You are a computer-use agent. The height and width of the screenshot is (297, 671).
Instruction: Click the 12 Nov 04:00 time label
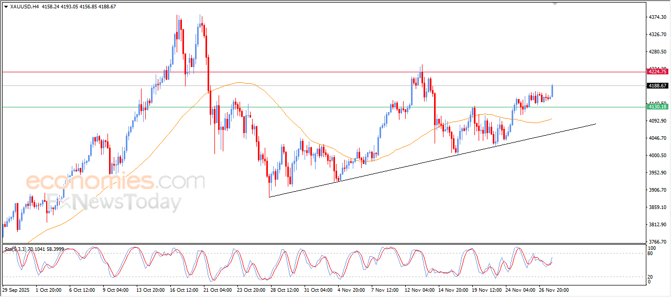pos(419,290)
